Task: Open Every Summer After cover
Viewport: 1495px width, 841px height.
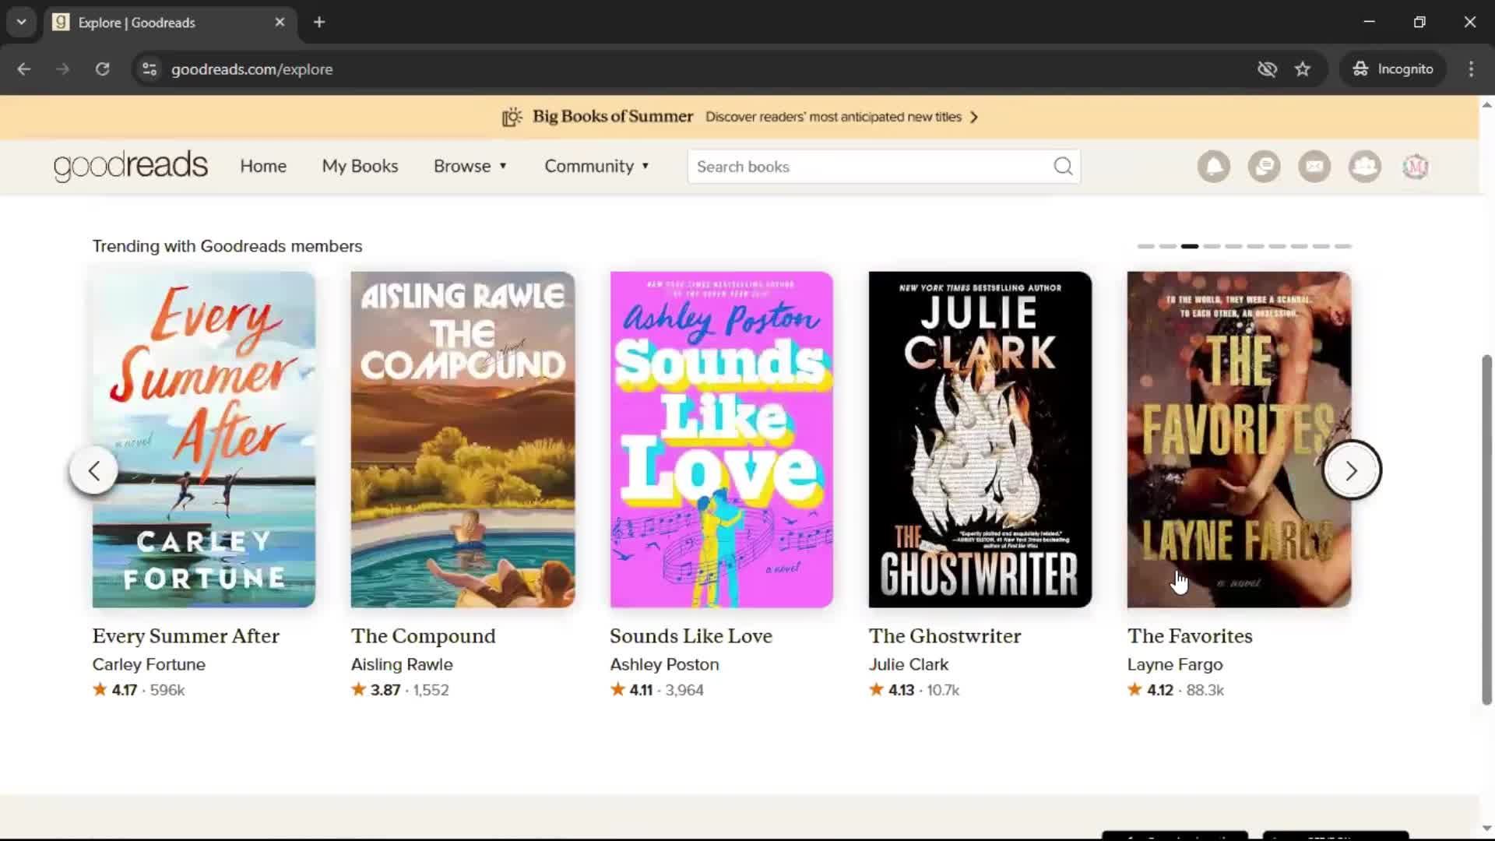Action: [204, 439]
